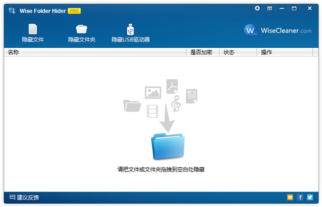Close the Wise Folder Hider window
Viewport: 322px width, 207px height.
click(x=310, y=8)
